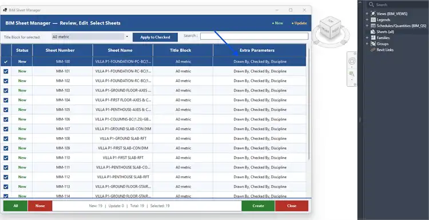Toggle the checkbox for sheet MM-111
The image size is (429, 220).
6,167
